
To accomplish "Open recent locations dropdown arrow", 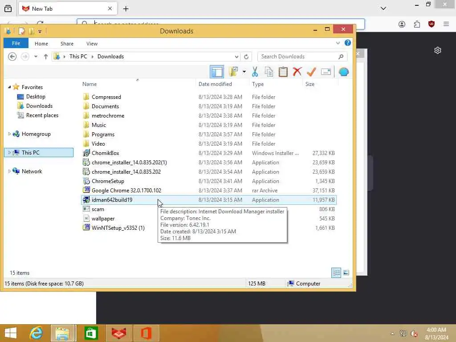I will point(36,57).
